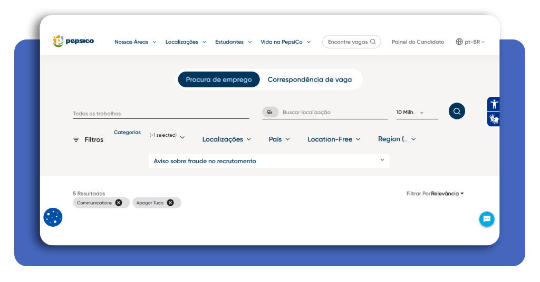Click the PepsiCo logo

tap(73, 41)
